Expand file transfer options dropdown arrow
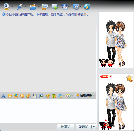134x131 pixels. pyautogui.click(x=39, y=7)
